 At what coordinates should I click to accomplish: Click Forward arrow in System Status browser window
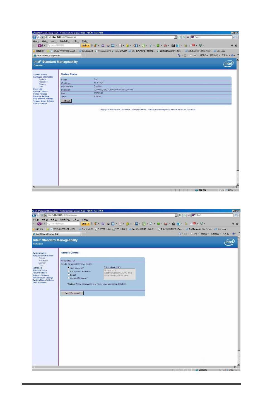coord(39,37)
